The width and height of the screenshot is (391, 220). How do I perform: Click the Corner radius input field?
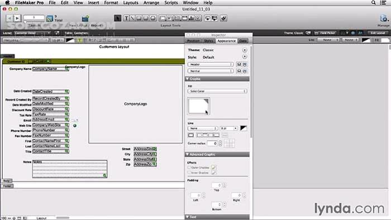[x=212, y=144]
